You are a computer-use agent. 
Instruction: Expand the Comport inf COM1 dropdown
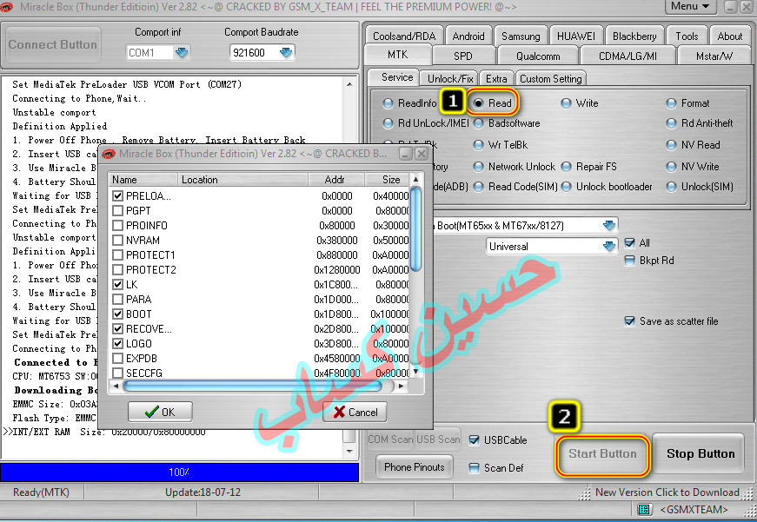click(x=182, y=53)
